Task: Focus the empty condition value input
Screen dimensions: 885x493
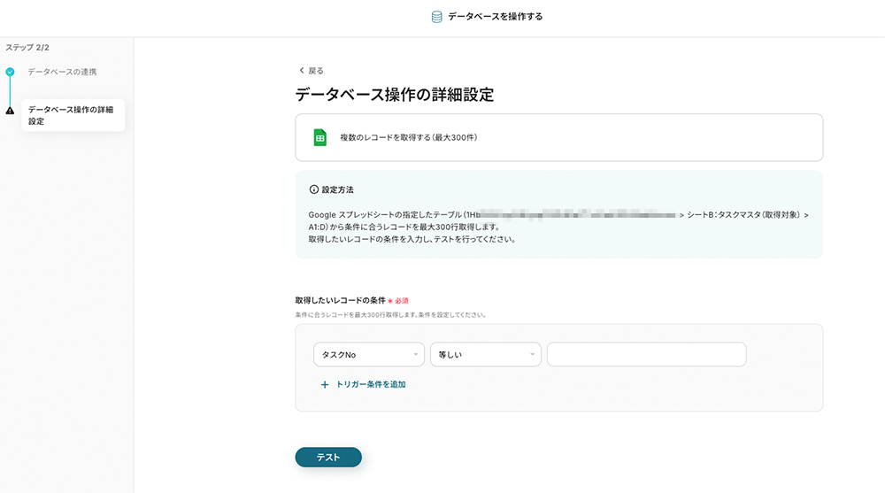Action: (x=646, y=355)
